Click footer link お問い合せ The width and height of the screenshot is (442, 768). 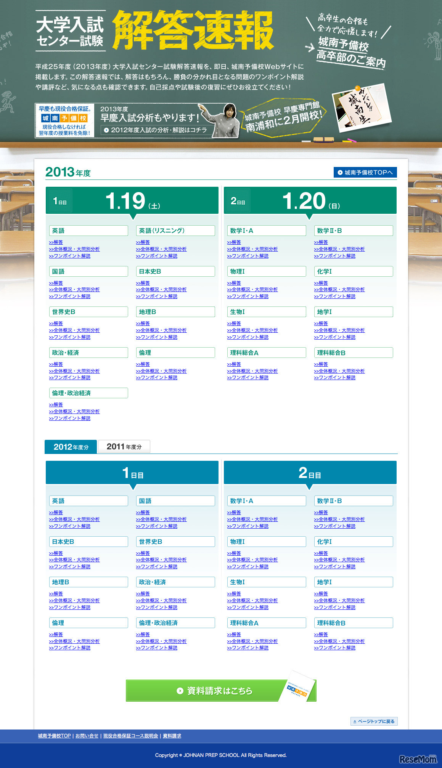point(87,736)
